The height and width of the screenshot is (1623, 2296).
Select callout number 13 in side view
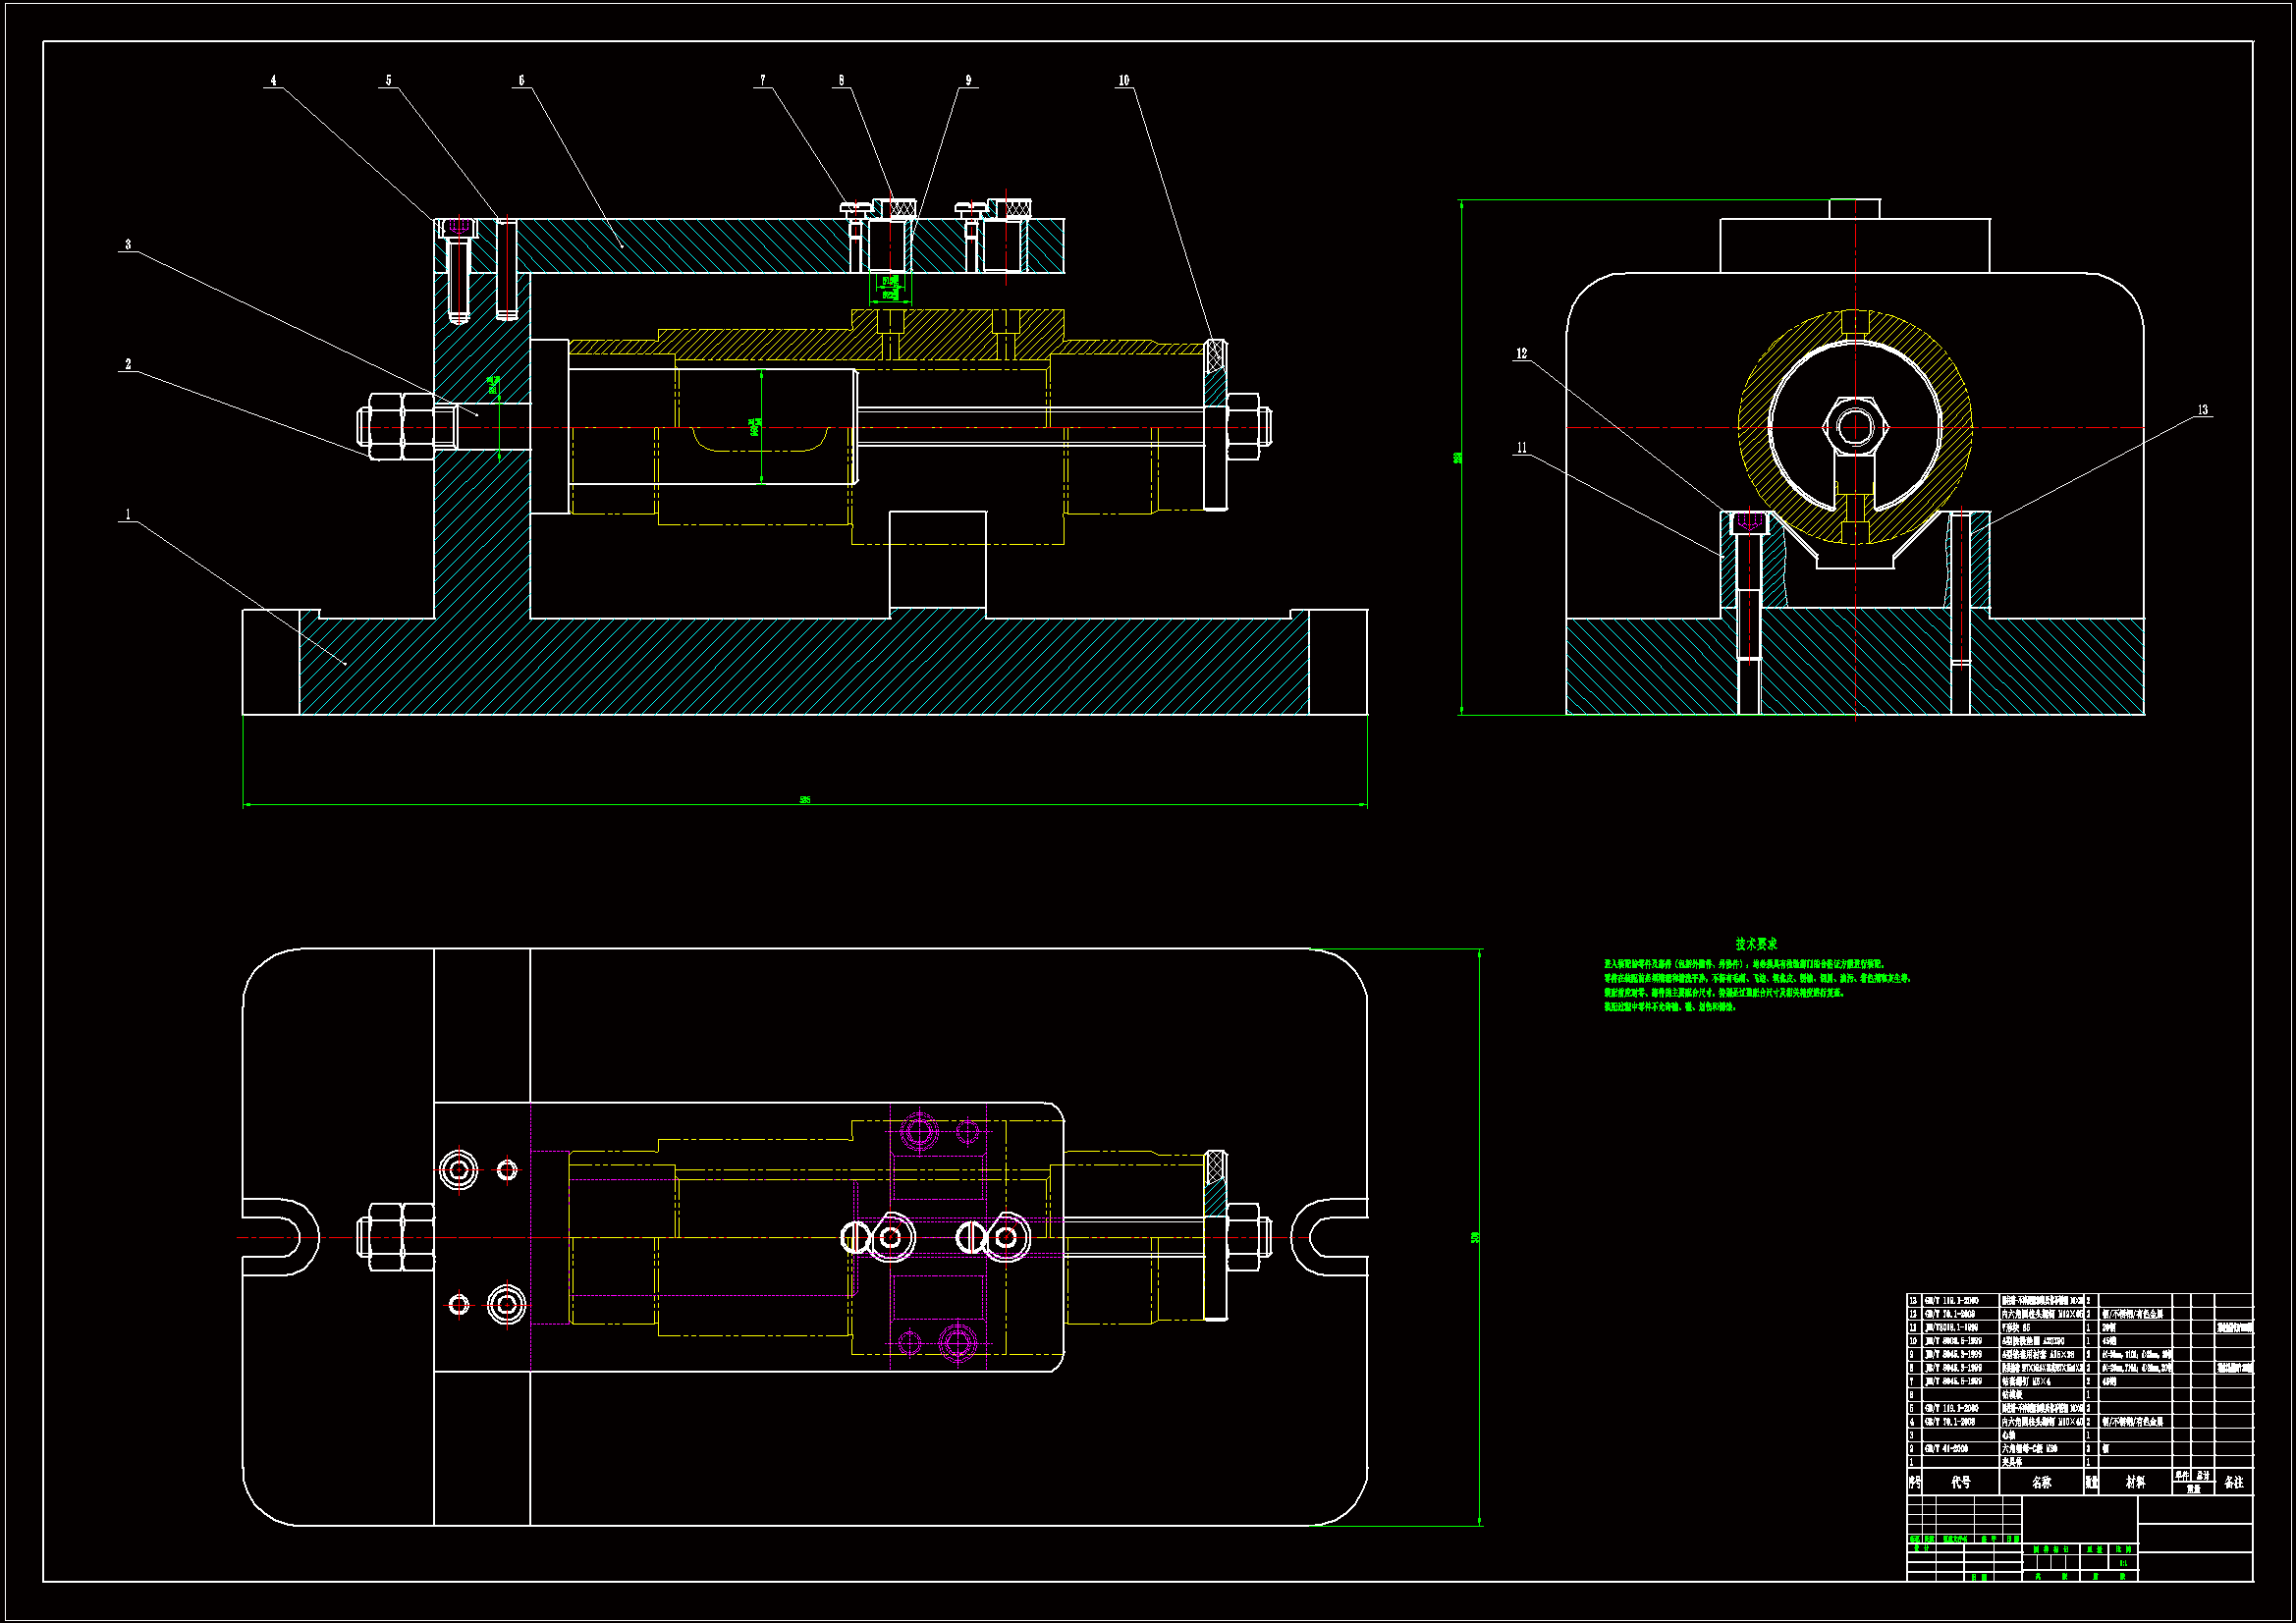[2202, 410]
